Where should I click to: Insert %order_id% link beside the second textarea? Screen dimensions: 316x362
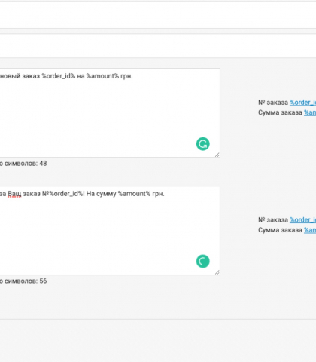302,220
